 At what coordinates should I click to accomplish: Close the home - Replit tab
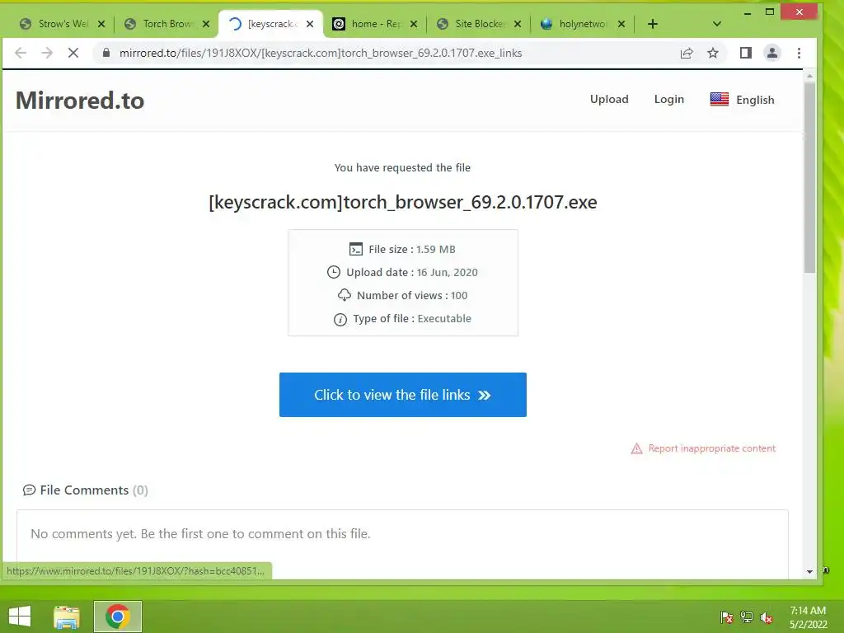(414, 24)
